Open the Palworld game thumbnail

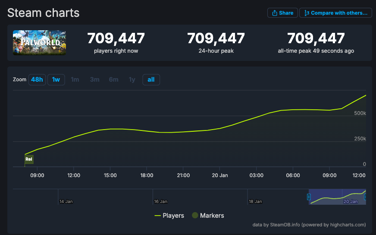[x=39, y=42]
